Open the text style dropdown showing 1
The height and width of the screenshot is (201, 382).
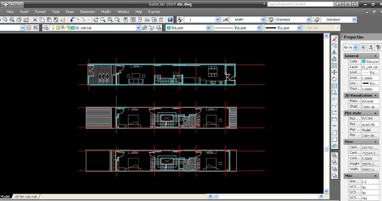(217, 20)
